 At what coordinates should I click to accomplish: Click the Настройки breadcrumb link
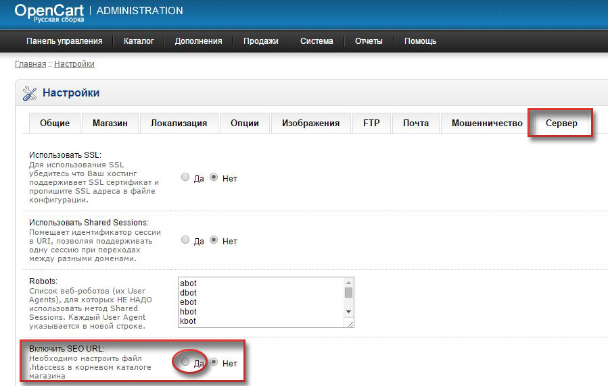tap(74, 64)
